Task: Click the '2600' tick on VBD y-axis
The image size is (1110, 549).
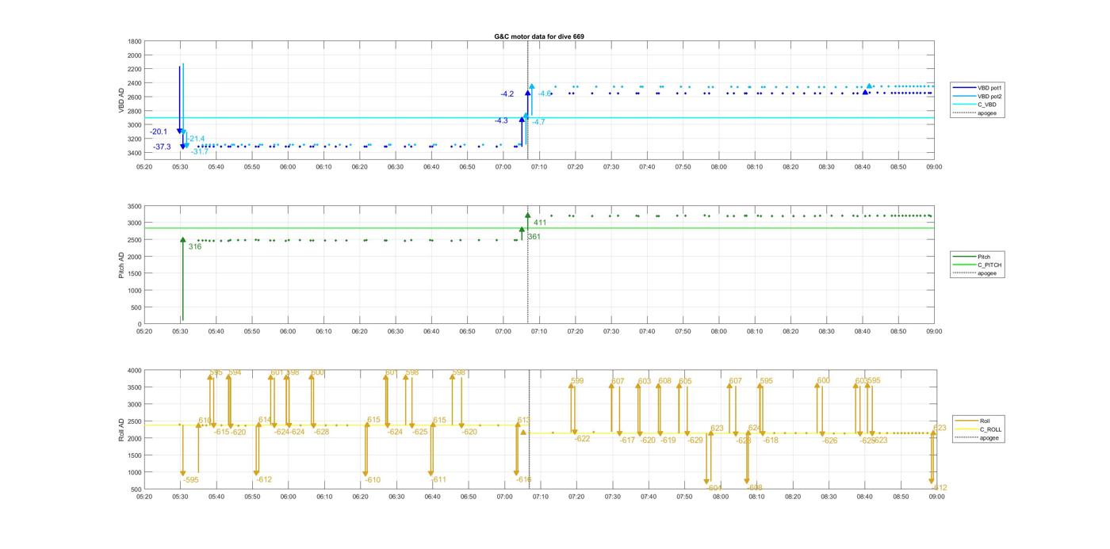Action: pyautogui.click(x=135, y=97)
